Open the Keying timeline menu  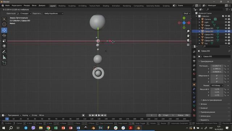coord(26,115)
